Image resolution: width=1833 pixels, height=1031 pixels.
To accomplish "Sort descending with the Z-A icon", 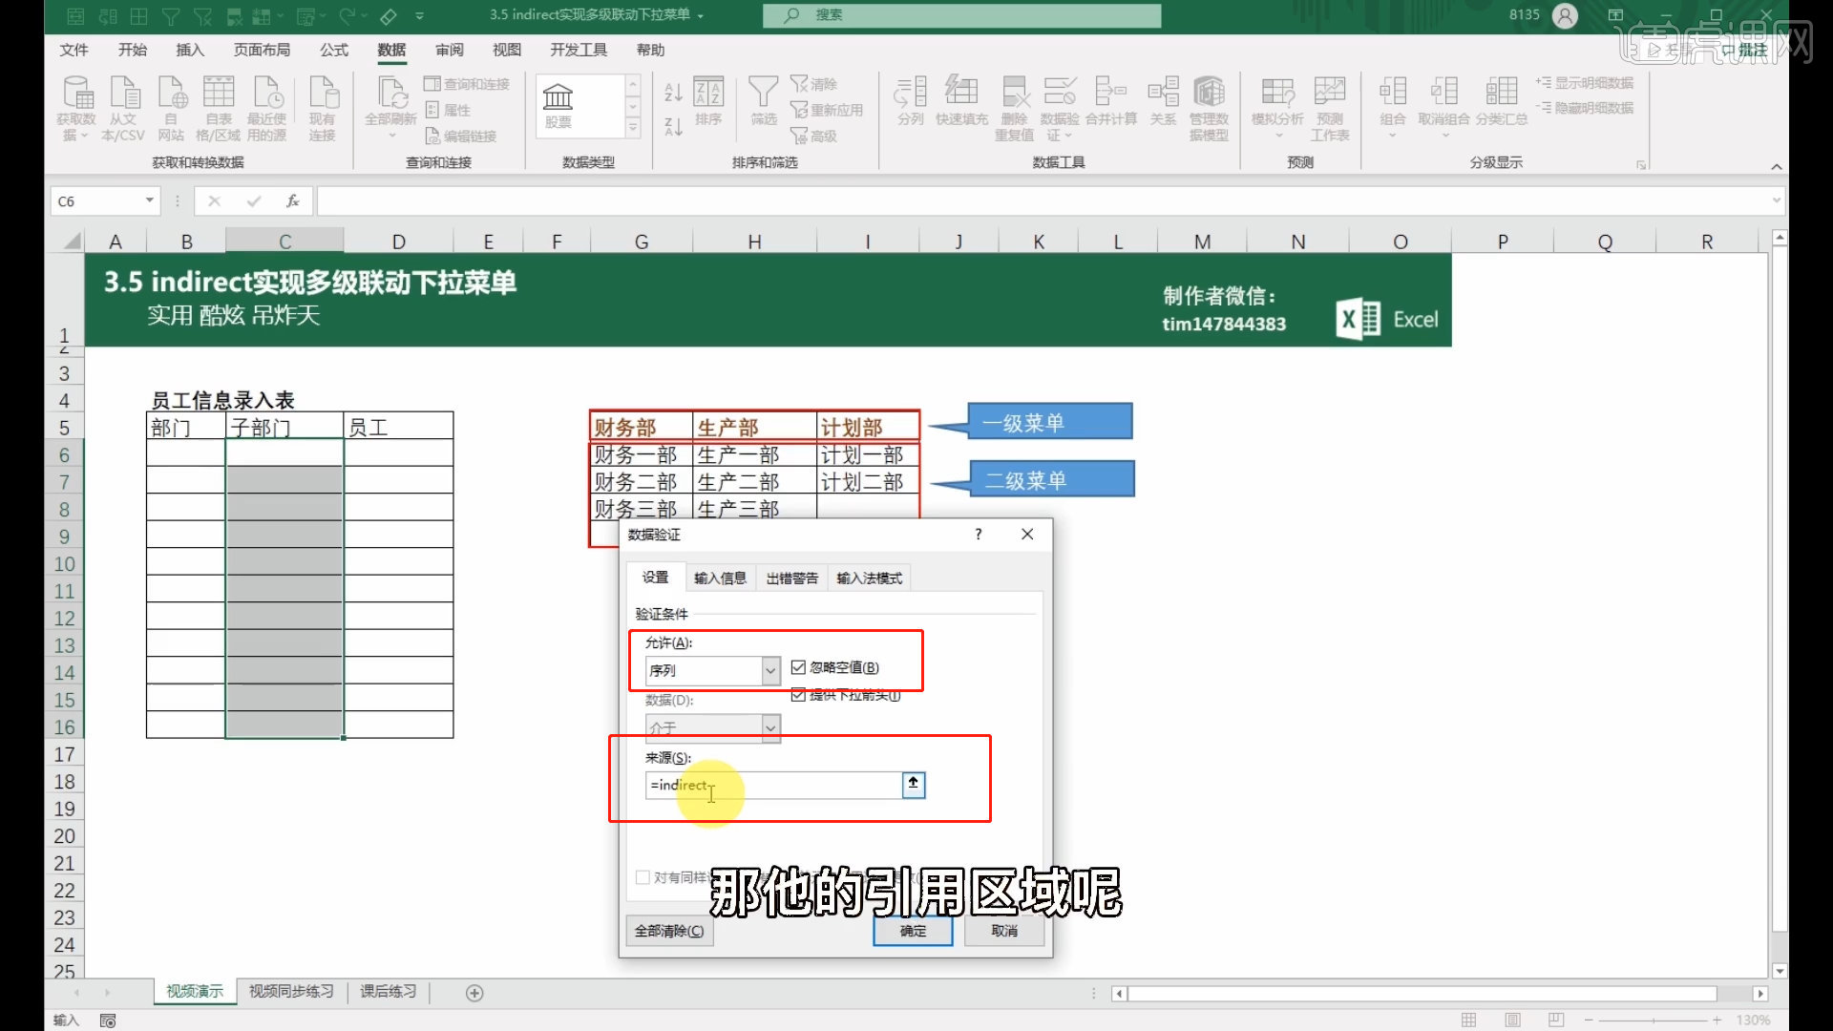I will pos(673,126).
